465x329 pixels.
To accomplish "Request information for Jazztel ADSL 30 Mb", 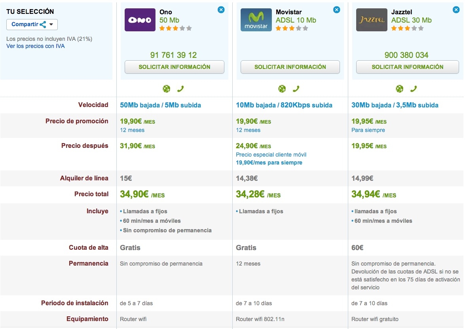I will tap(408, 67).
